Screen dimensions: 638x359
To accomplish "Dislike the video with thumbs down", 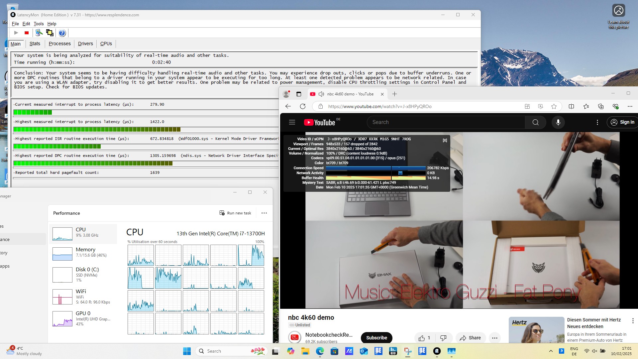I will point(443,338).
